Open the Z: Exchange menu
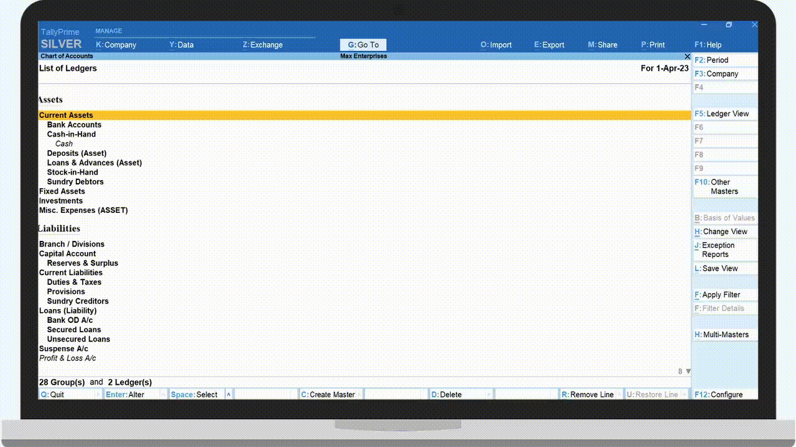This screenshot has height=447, width=796. tap(262, 45)
